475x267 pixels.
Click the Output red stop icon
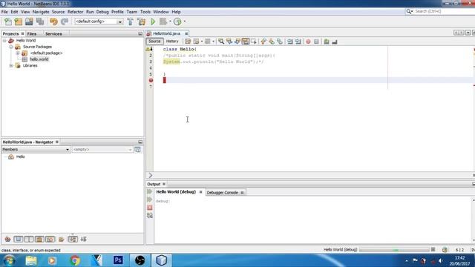point(150,208)
